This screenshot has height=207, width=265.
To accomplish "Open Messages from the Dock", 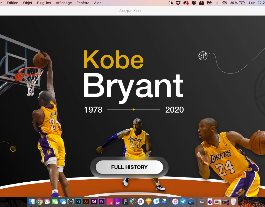I will pos(63,202).
